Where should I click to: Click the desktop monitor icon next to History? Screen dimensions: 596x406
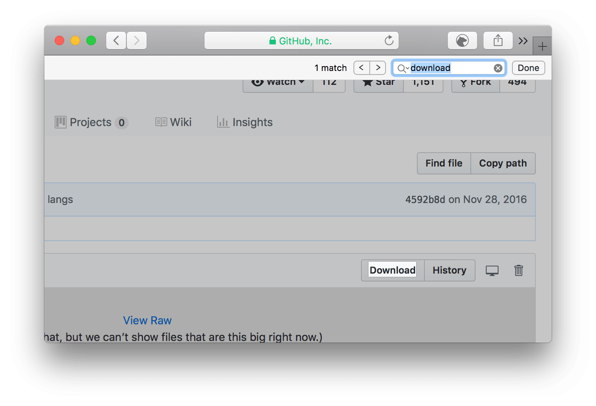coord(492,270)
